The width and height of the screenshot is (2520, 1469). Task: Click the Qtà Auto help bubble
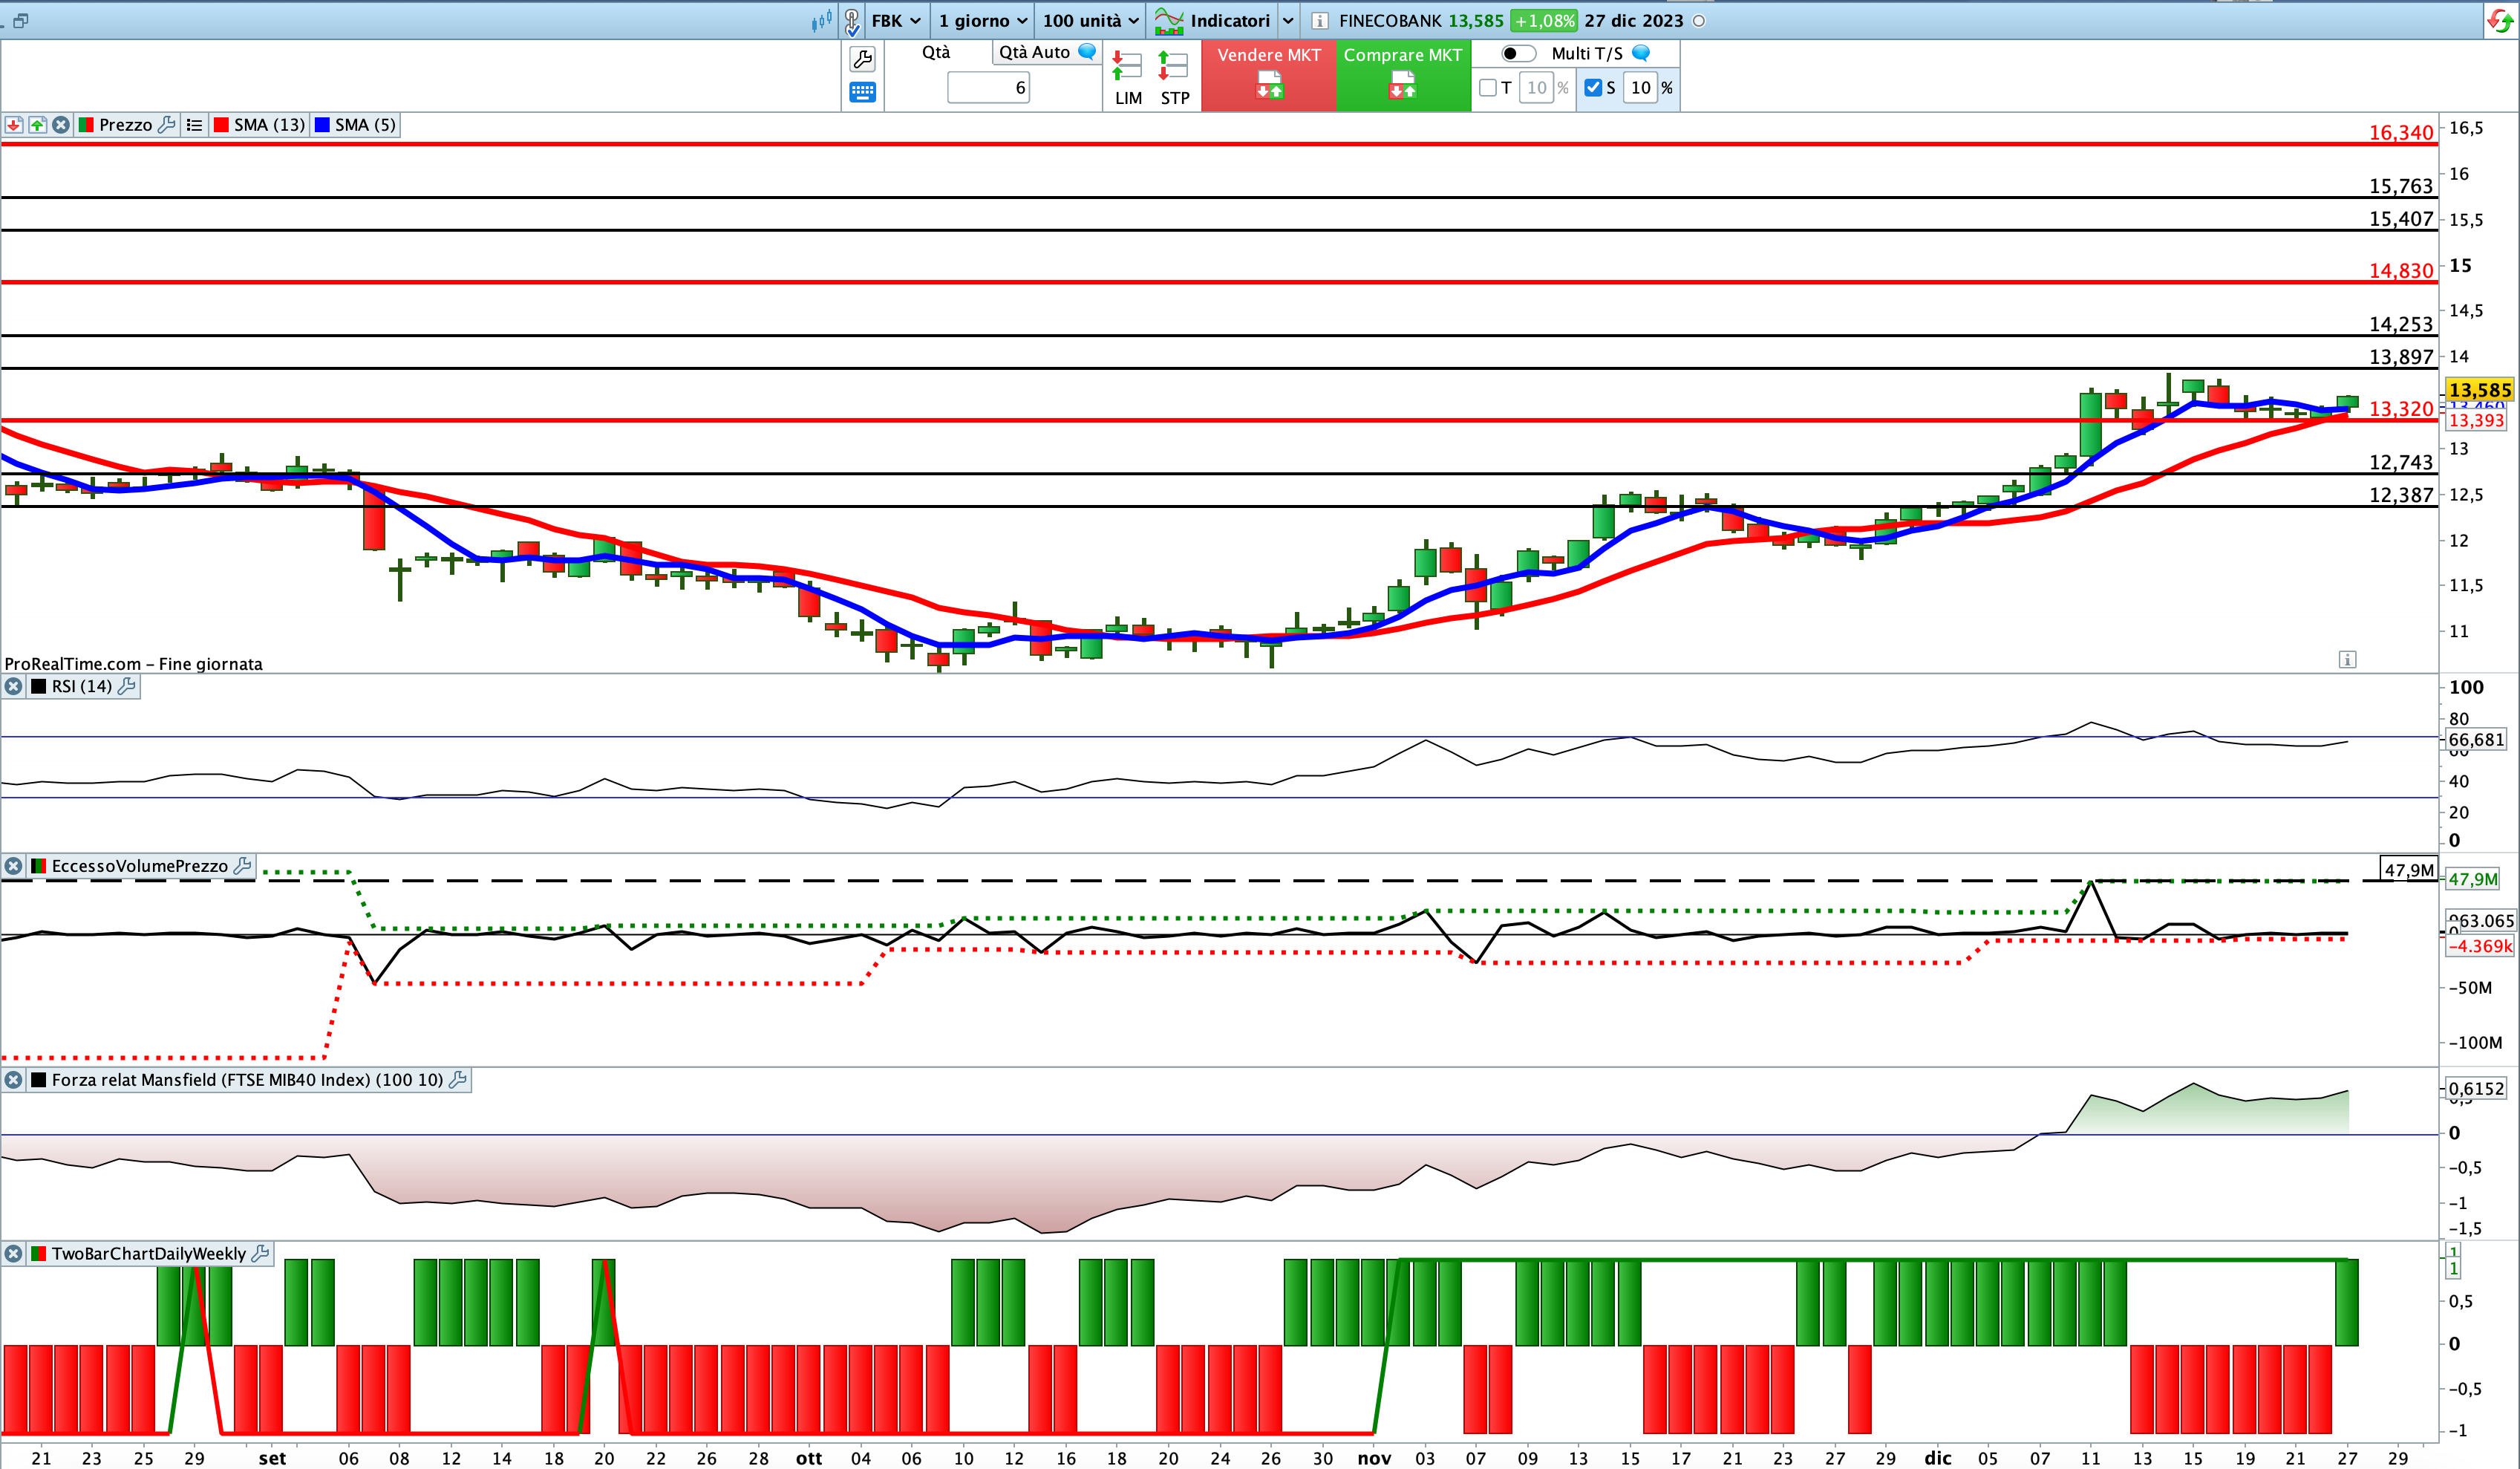point(1087,51)
